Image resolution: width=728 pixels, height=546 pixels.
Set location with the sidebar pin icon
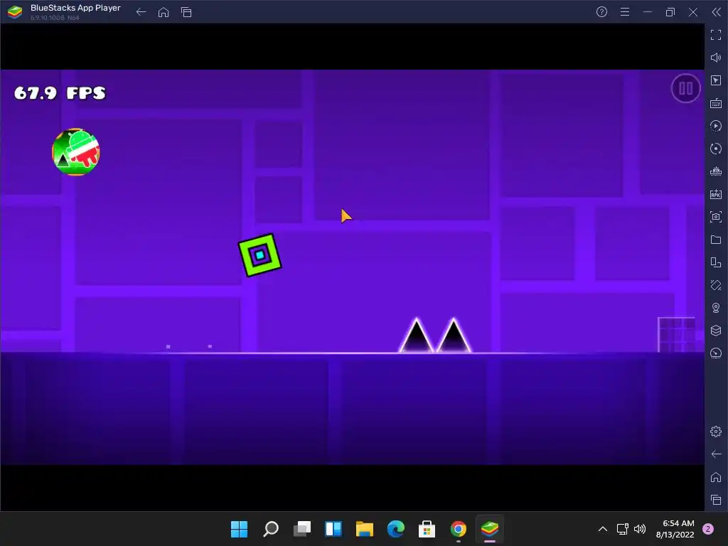[716, 308]
